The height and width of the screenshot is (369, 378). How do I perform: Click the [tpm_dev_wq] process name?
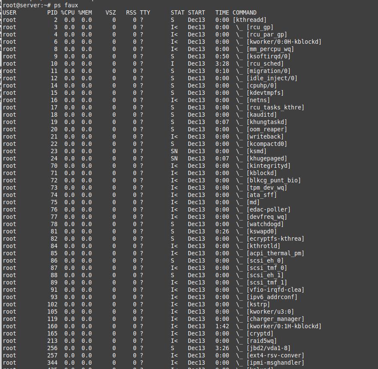coord(266,188)
